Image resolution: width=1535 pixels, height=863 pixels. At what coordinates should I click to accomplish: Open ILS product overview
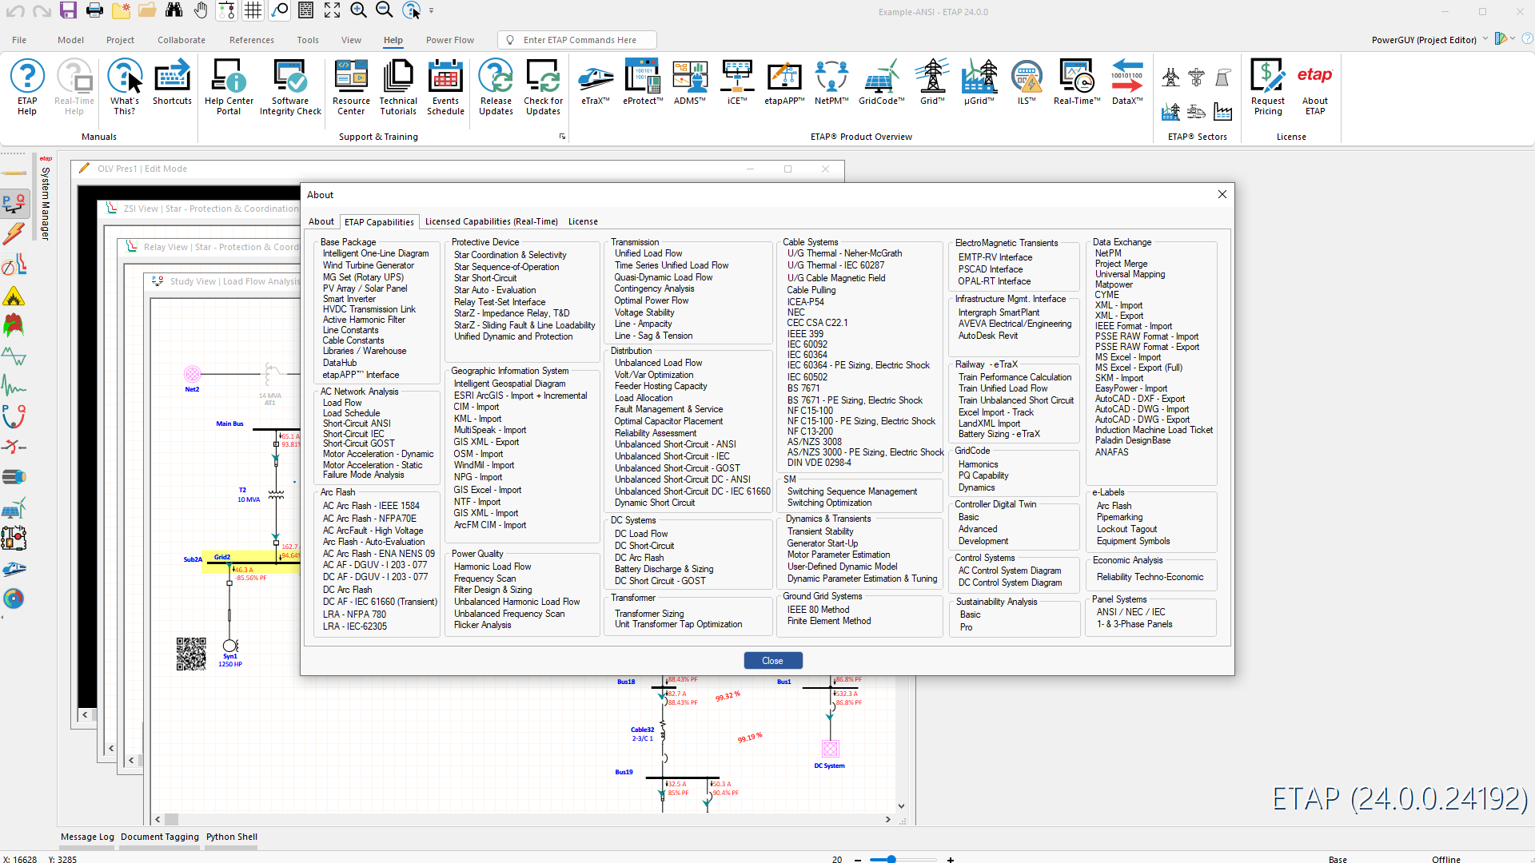[x=1027, y=82]
